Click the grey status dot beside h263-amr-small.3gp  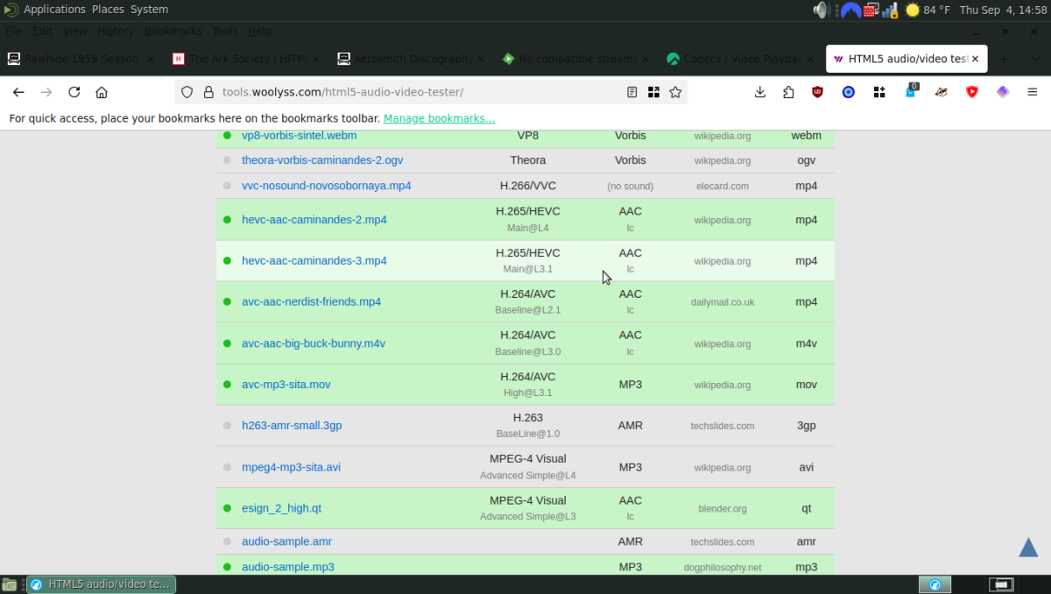tap(228, 425)
